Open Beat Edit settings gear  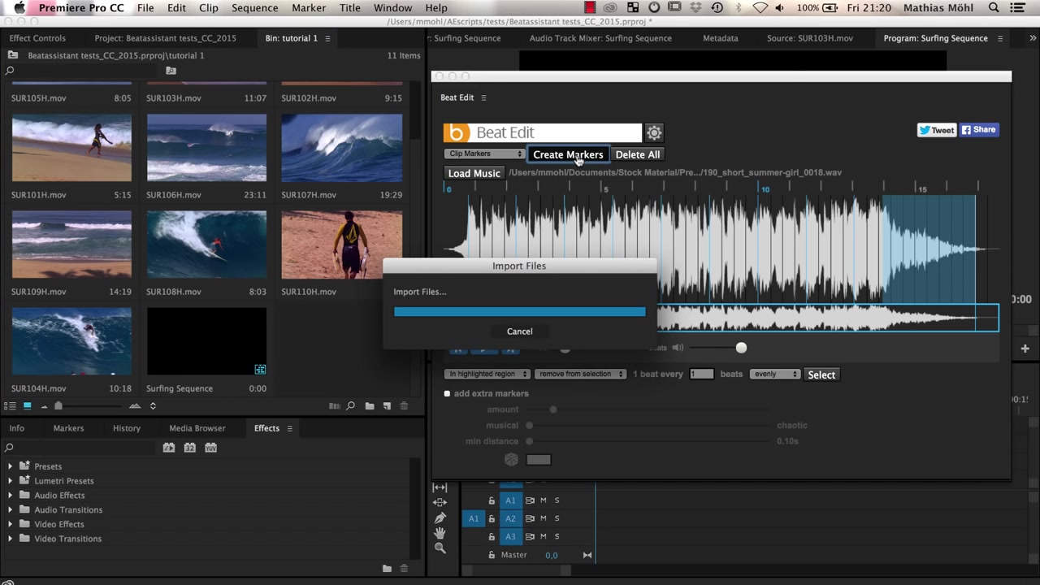point(654,132)
